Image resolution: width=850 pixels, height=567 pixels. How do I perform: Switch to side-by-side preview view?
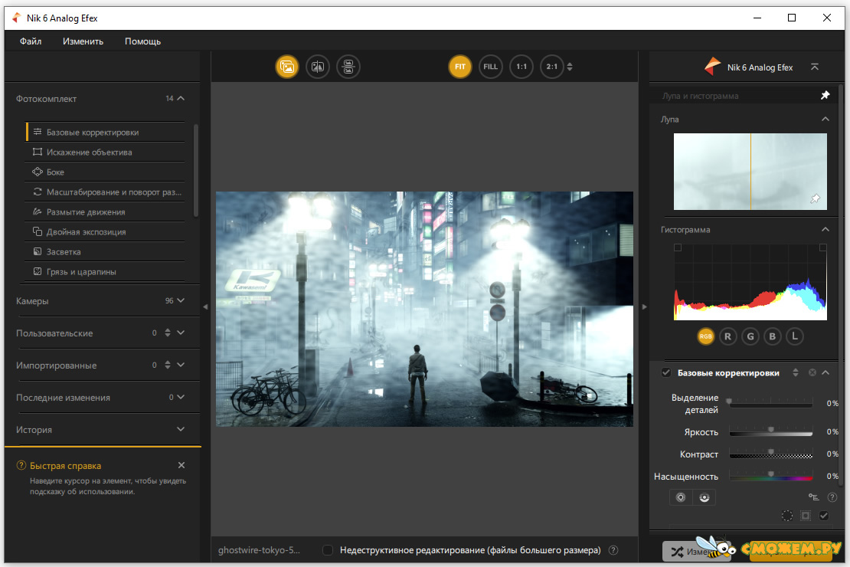pyautogui.click(x=348, y=67)
